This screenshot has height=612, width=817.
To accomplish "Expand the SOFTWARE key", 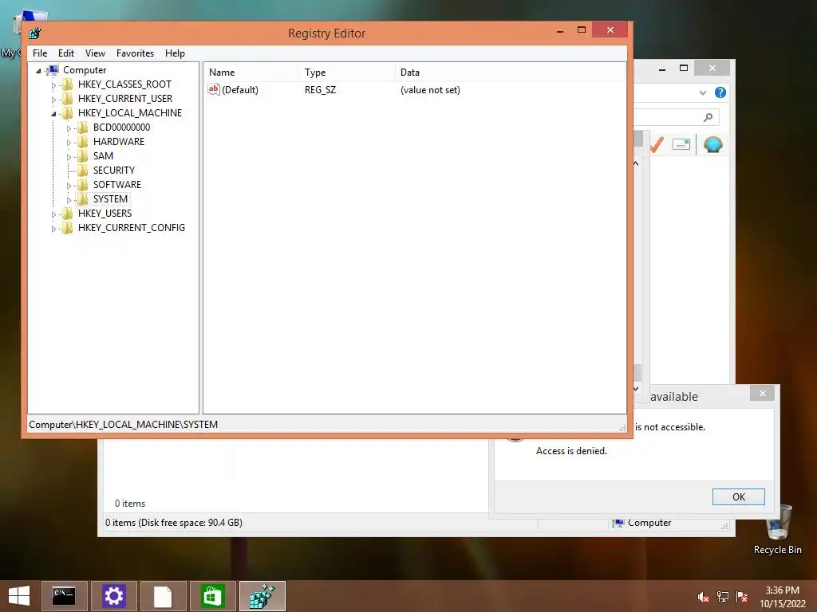I will [x=69, y=185].
